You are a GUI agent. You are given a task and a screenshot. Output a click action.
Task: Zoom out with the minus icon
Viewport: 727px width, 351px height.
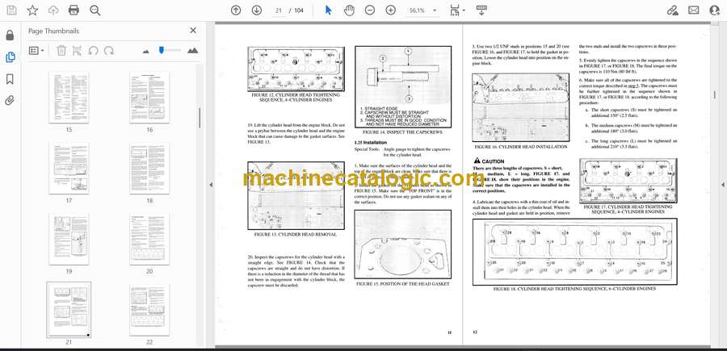[x=369, y=10]
